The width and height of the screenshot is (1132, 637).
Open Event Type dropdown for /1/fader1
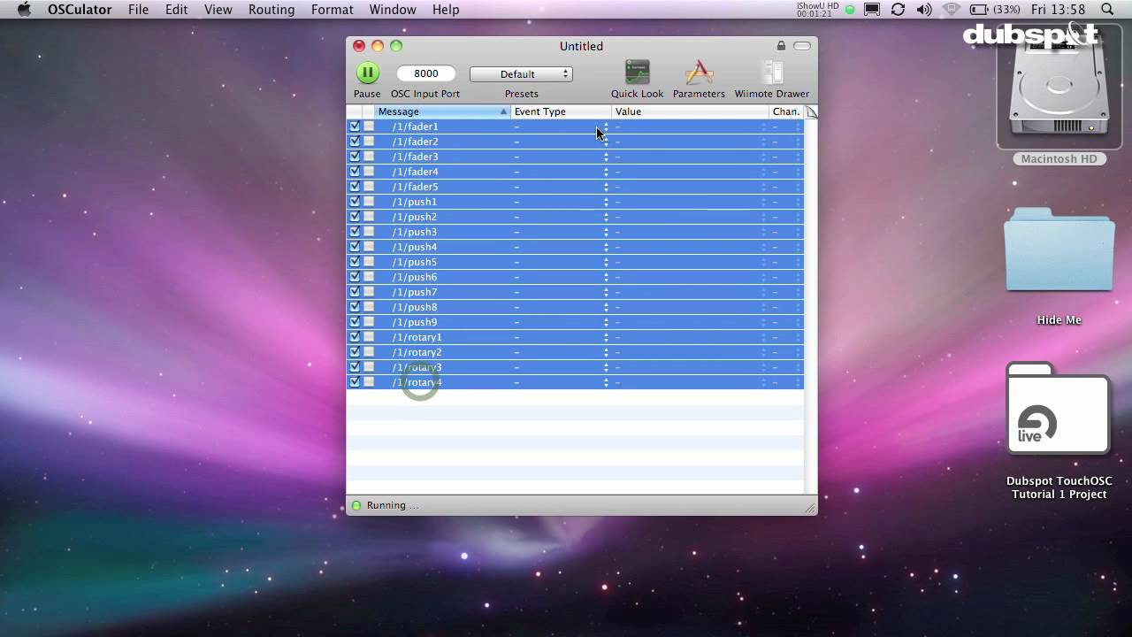click(606, 127)
